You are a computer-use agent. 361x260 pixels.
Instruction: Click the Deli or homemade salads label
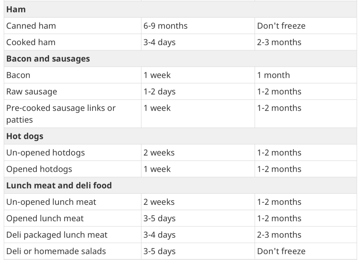click(x=56, y=251)
